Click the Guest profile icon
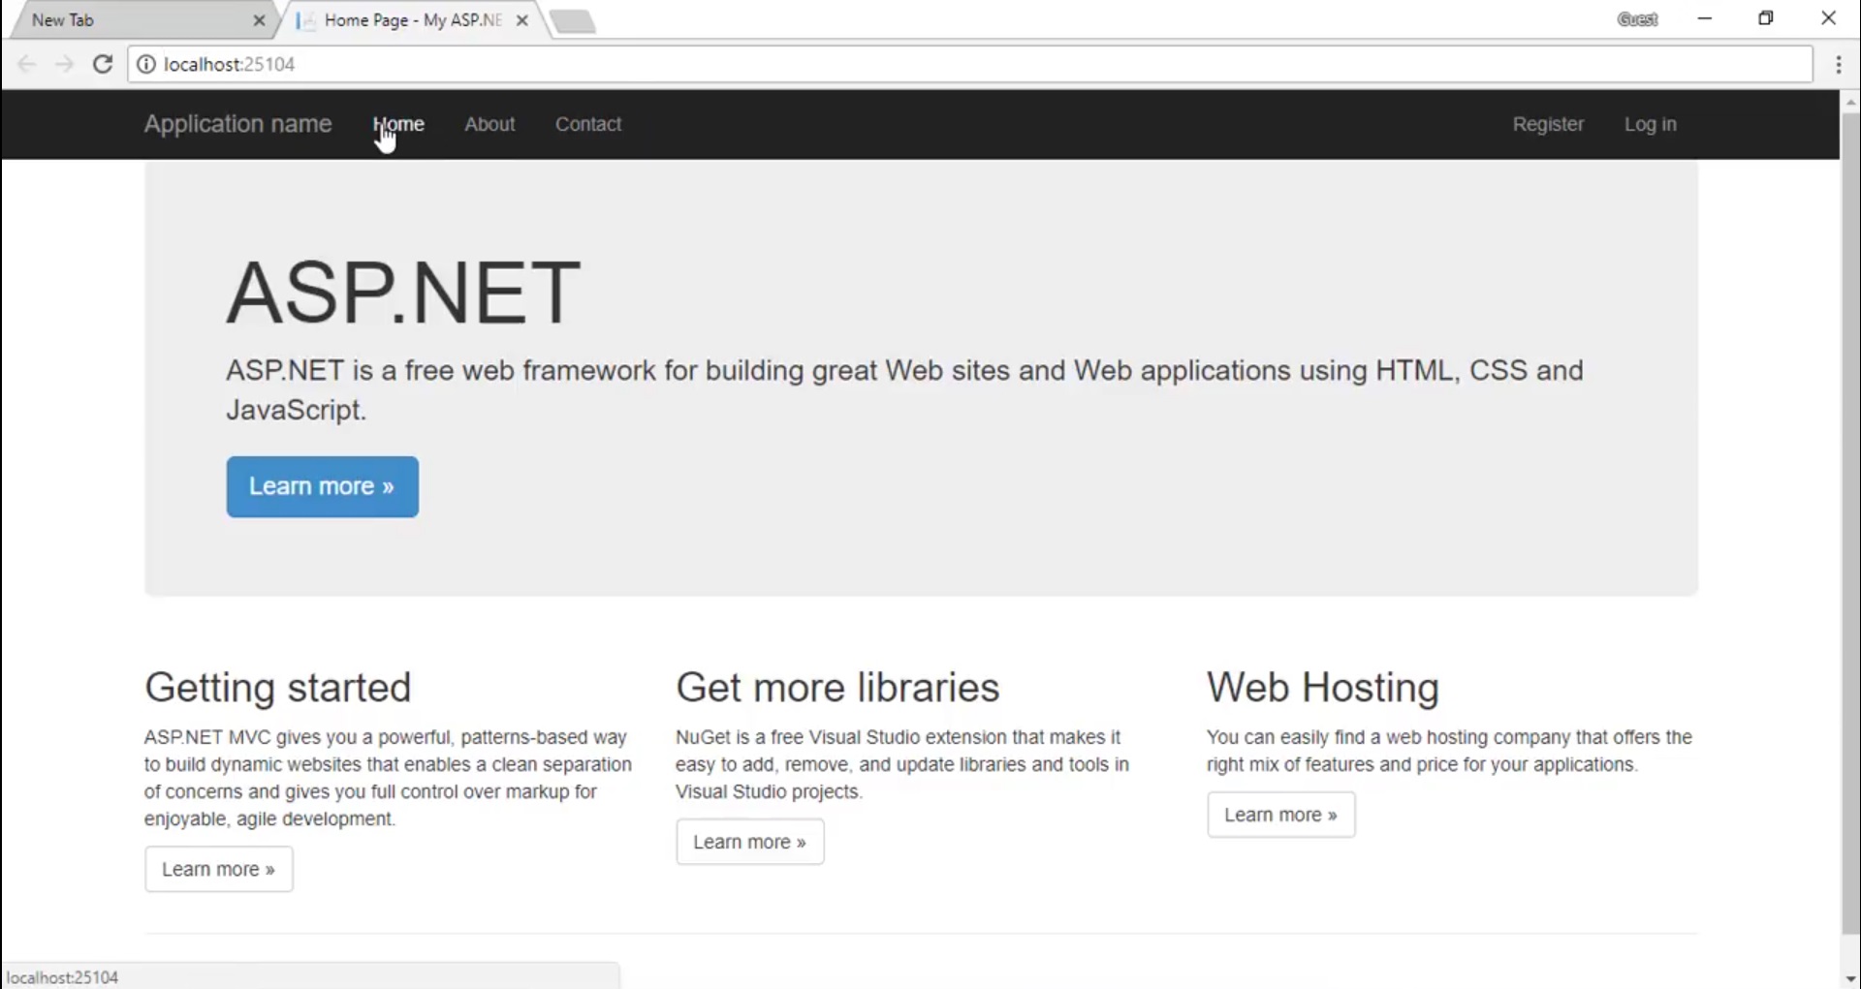This screenshot has height=989, width=1861. pos(1640,19)
